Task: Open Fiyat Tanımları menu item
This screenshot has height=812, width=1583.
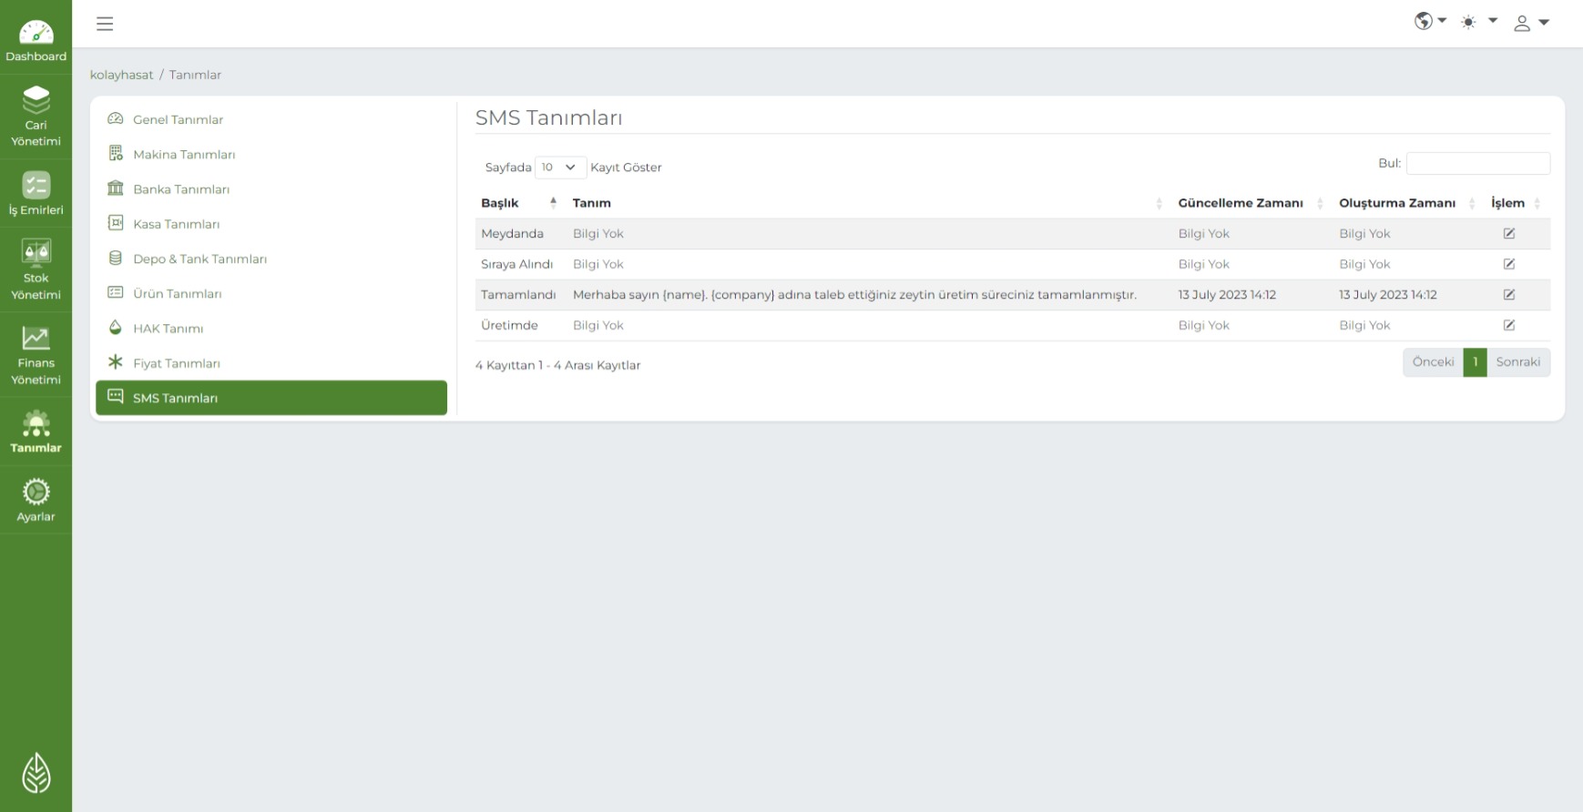Action: [271, 363]
